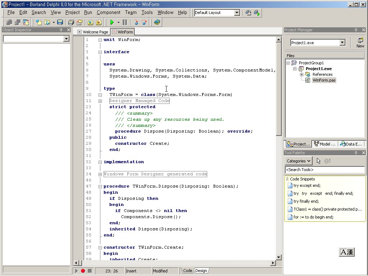Click the Save current desktop layout icon
Screen dimensions: 368x276
coord(248,13)
